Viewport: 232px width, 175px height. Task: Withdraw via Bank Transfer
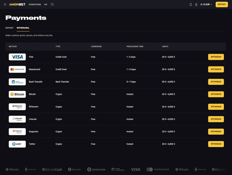216,82
